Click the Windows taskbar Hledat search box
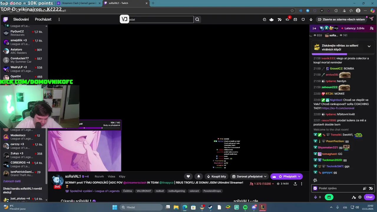 tap(141, 207)
